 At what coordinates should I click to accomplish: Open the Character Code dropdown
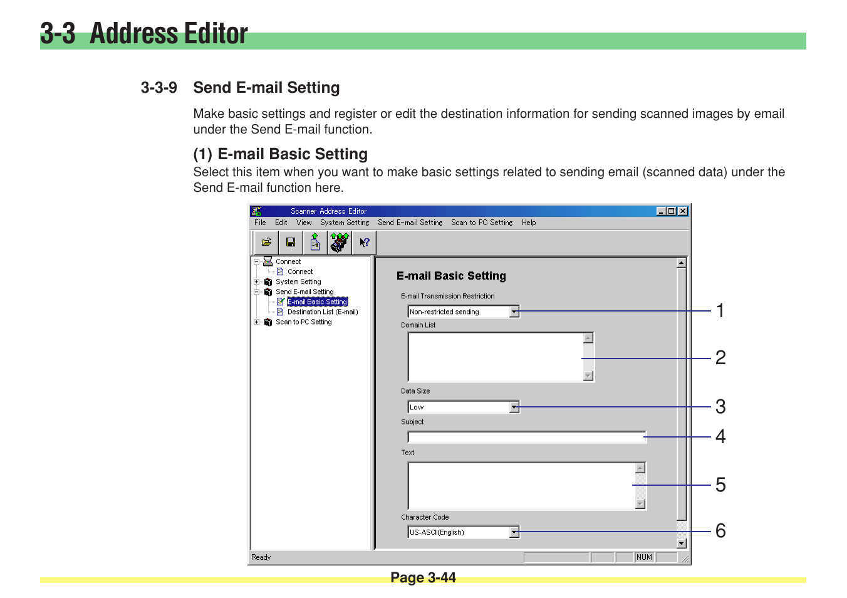(514, 532)
